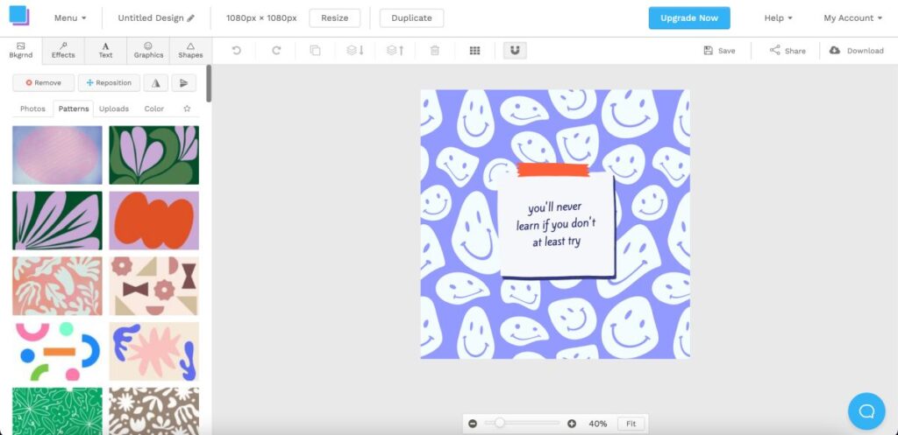Image resolution: width=898 pixels, height=435 pixels.
Task: Click the 40% zoom value
Action: click(597, 424)
